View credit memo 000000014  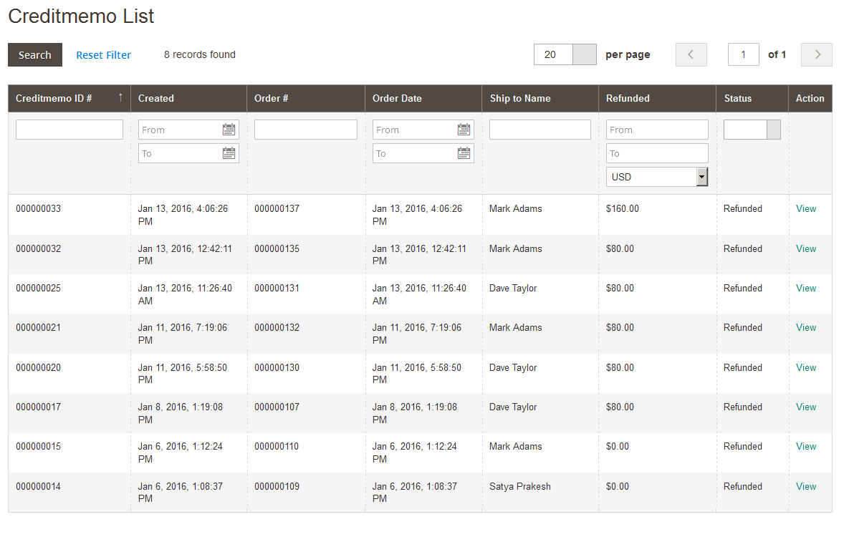coord(805,487)
